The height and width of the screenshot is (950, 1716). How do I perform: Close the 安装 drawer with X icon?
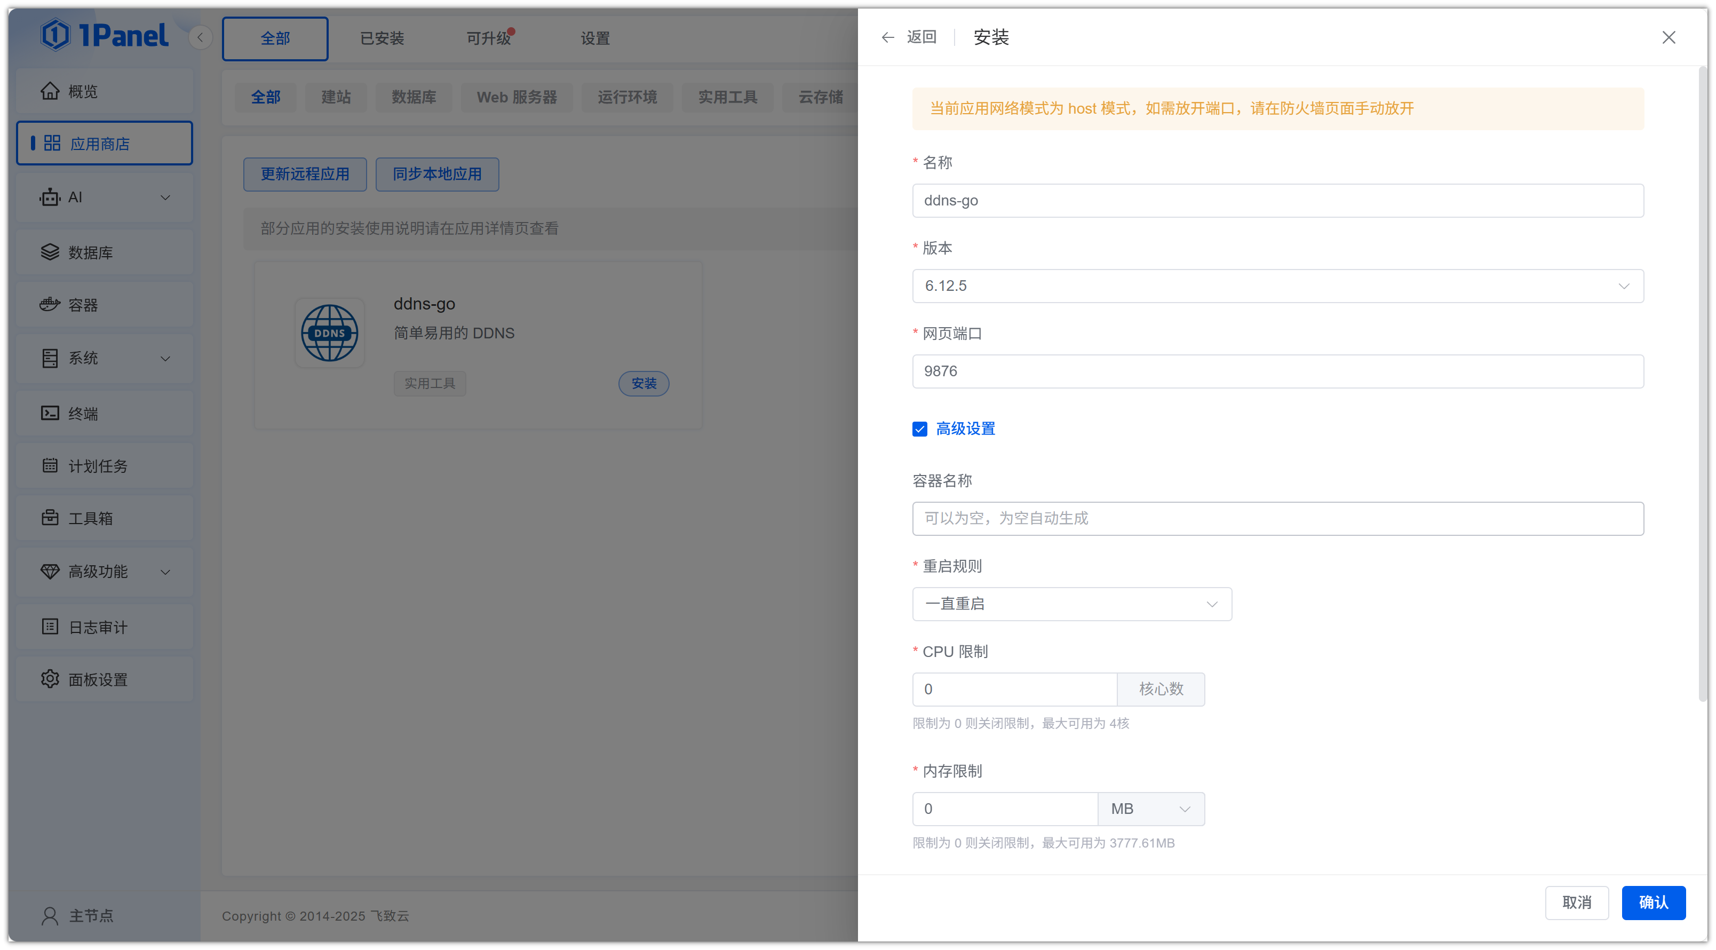pos(1668,37)
